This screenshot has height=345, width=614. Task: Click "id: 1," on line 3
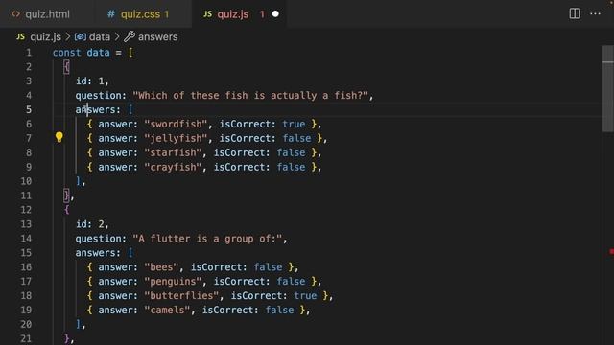pos(92,80)
